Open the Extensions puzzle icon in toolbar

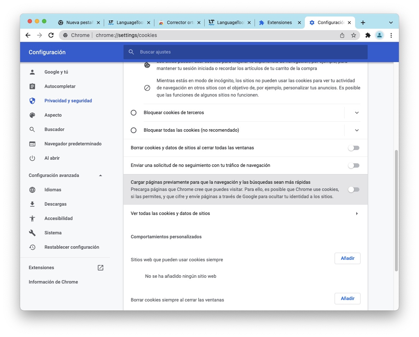click(368, 35)
